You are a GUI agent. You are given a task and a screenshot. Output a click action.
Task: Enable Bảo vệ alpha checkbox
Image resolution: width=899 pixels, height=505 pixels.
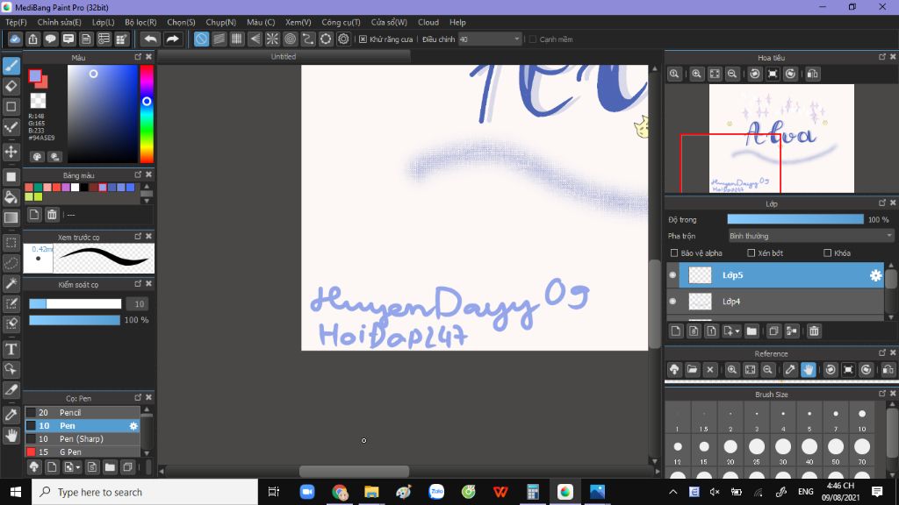[x=674, y=252]
